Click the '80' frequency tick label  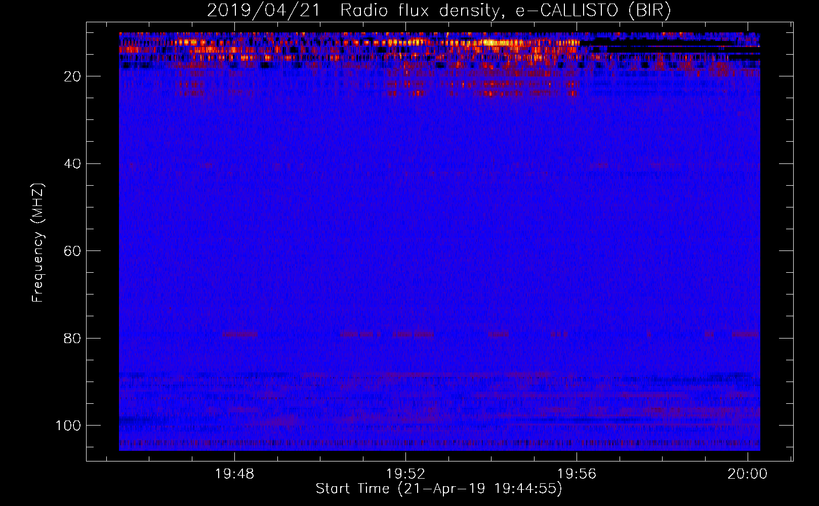coord(73,338)
